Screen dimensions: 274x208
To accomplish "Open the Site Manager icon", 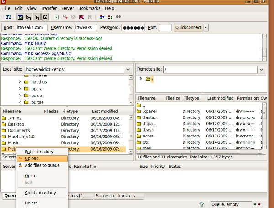I will pos(8,17).
